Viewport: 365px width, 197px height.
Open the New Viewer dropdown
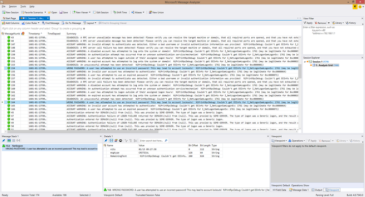coord(81,12)
